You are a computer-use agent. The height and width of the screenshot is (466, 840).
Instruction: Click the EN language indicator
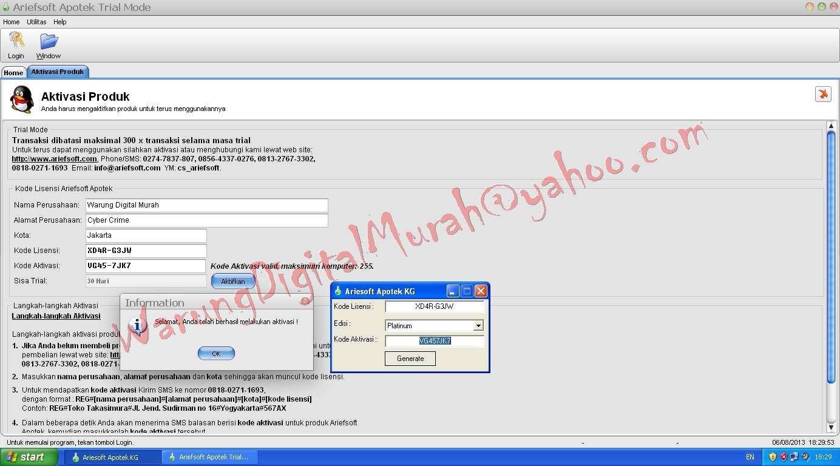pyautogui.click(x=750, y=457)
